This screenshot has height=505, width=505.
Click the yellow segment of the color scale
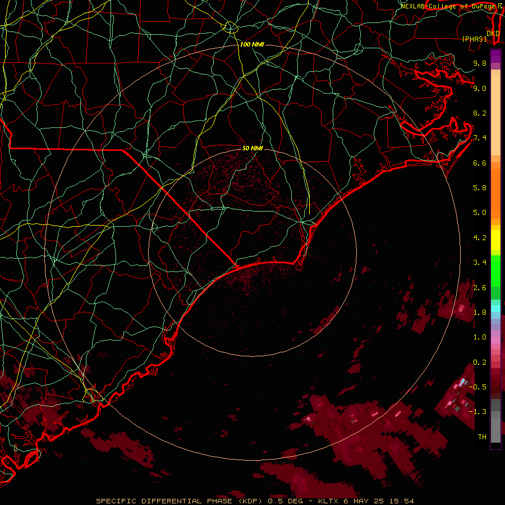[495, 240]
